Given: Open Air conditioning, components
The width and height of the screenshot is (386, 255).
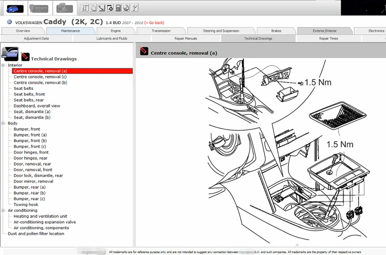Looking at the screenshot, I should [41, 228].
